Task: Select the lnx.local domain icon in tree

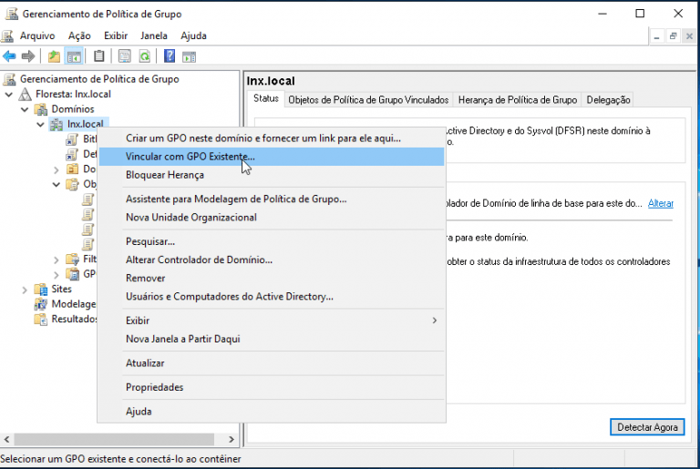Action: 57,125
